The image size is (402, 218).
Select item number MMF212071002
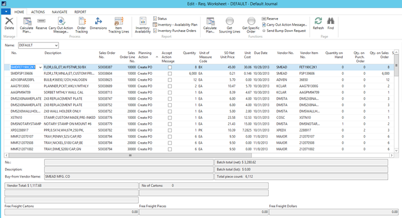click(22, 149)
